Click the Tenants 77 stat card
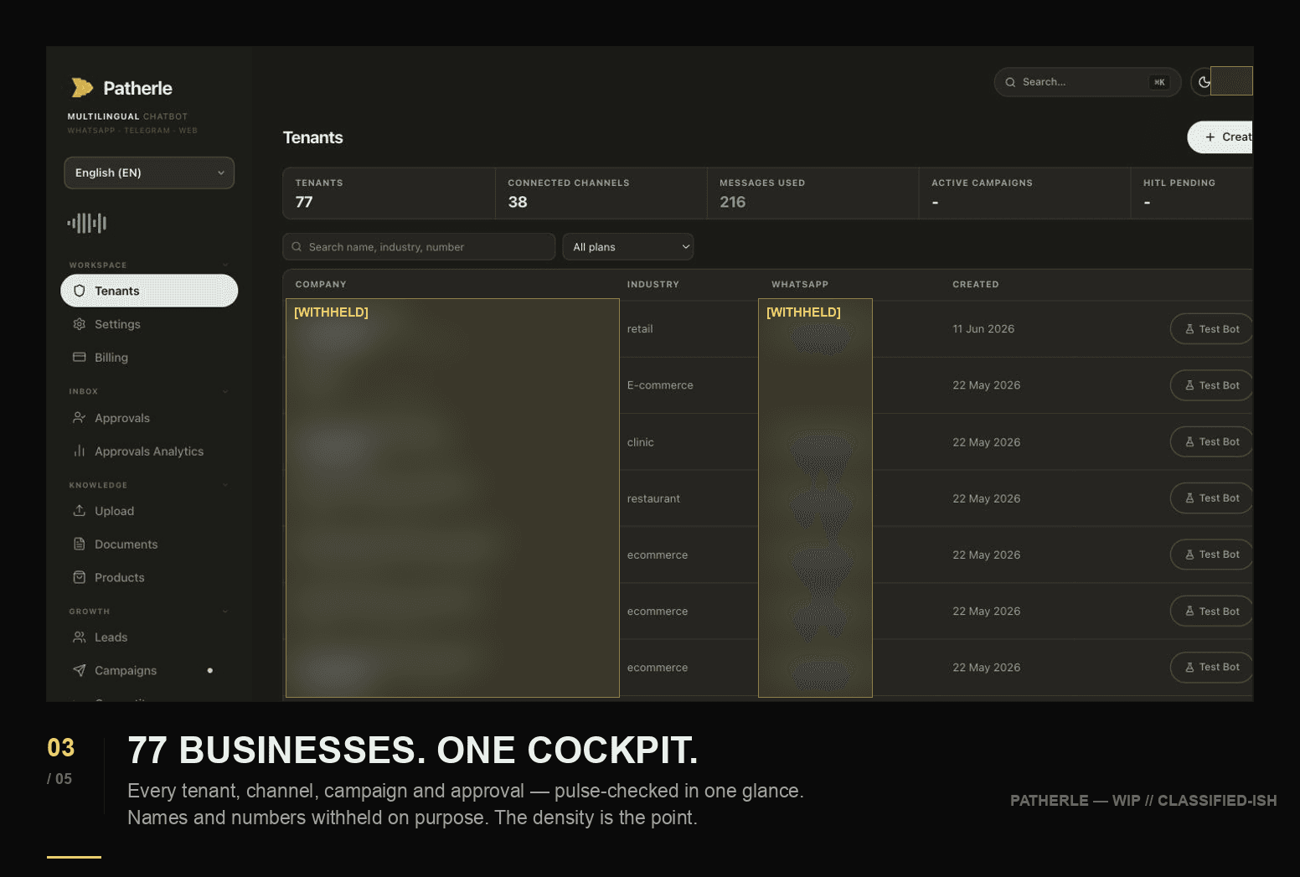This screenshot has width=1300, height=877. [389, 193]
